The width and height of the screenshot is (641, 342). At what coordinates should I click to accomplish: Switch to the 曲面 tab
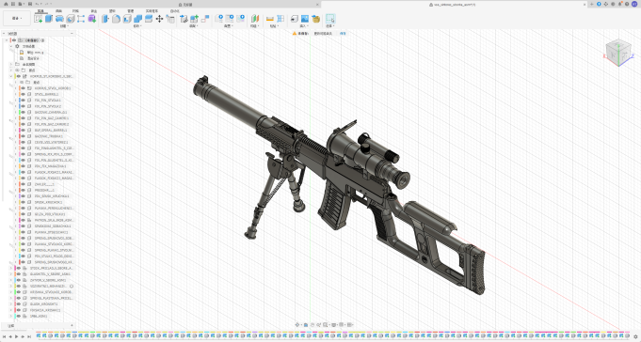tap(58, 11)
